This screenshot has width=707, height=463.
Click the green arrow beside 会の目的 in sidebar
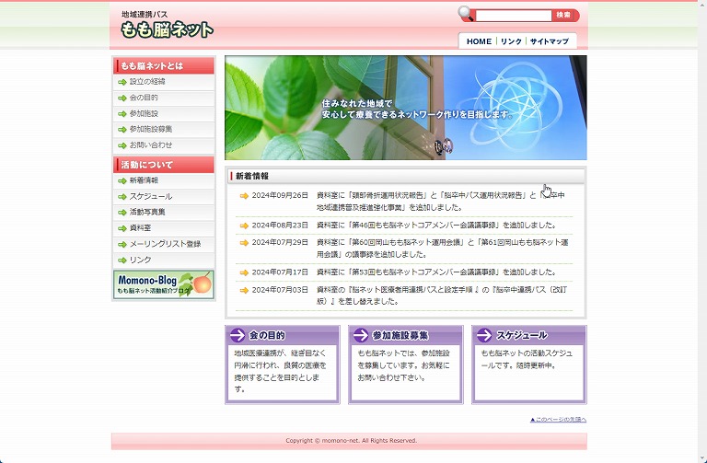[x=122, y=98]
